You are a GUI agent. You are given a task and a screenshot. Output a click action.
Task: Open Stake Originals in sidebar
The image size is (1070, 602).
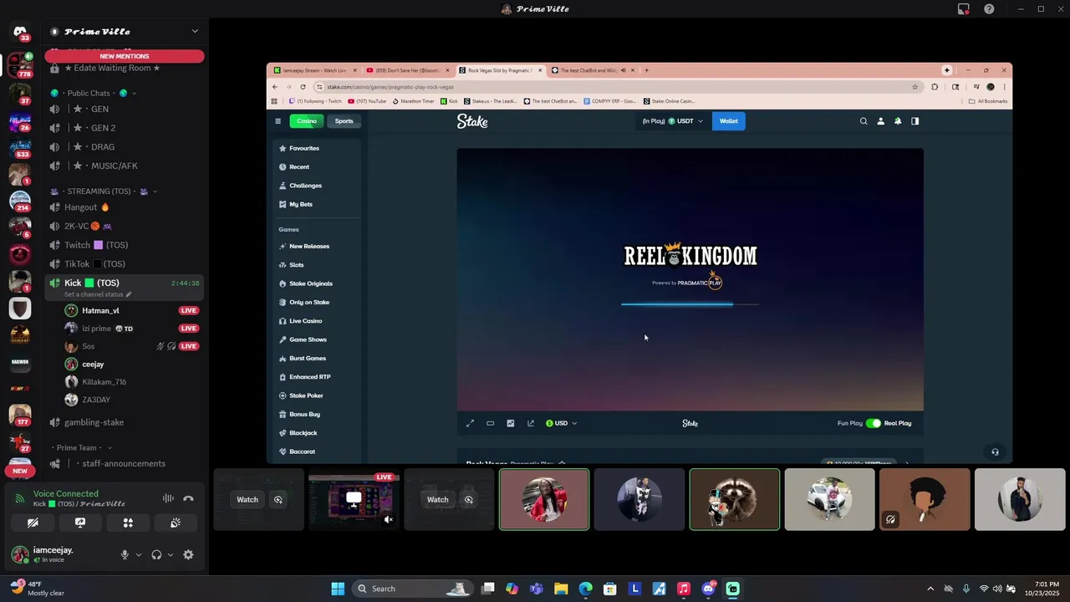tap(317, 283)
